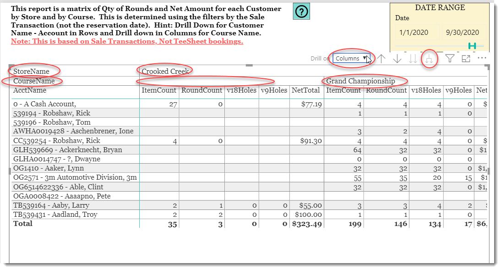Click the drill up arrow icon

pos(381,59)
